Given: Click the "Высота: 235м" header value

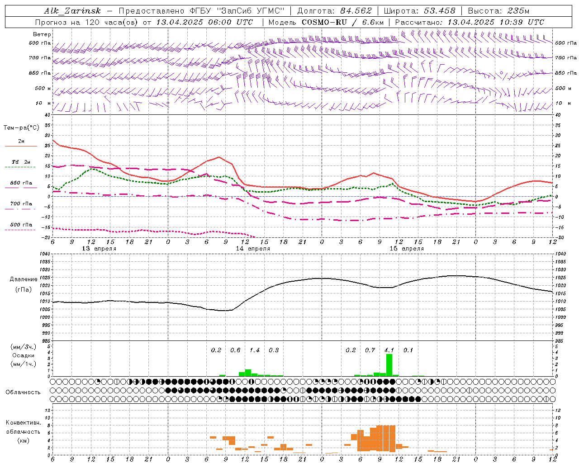Looking at the screenshot, I should pyautogui.click(x=498, y=11).
